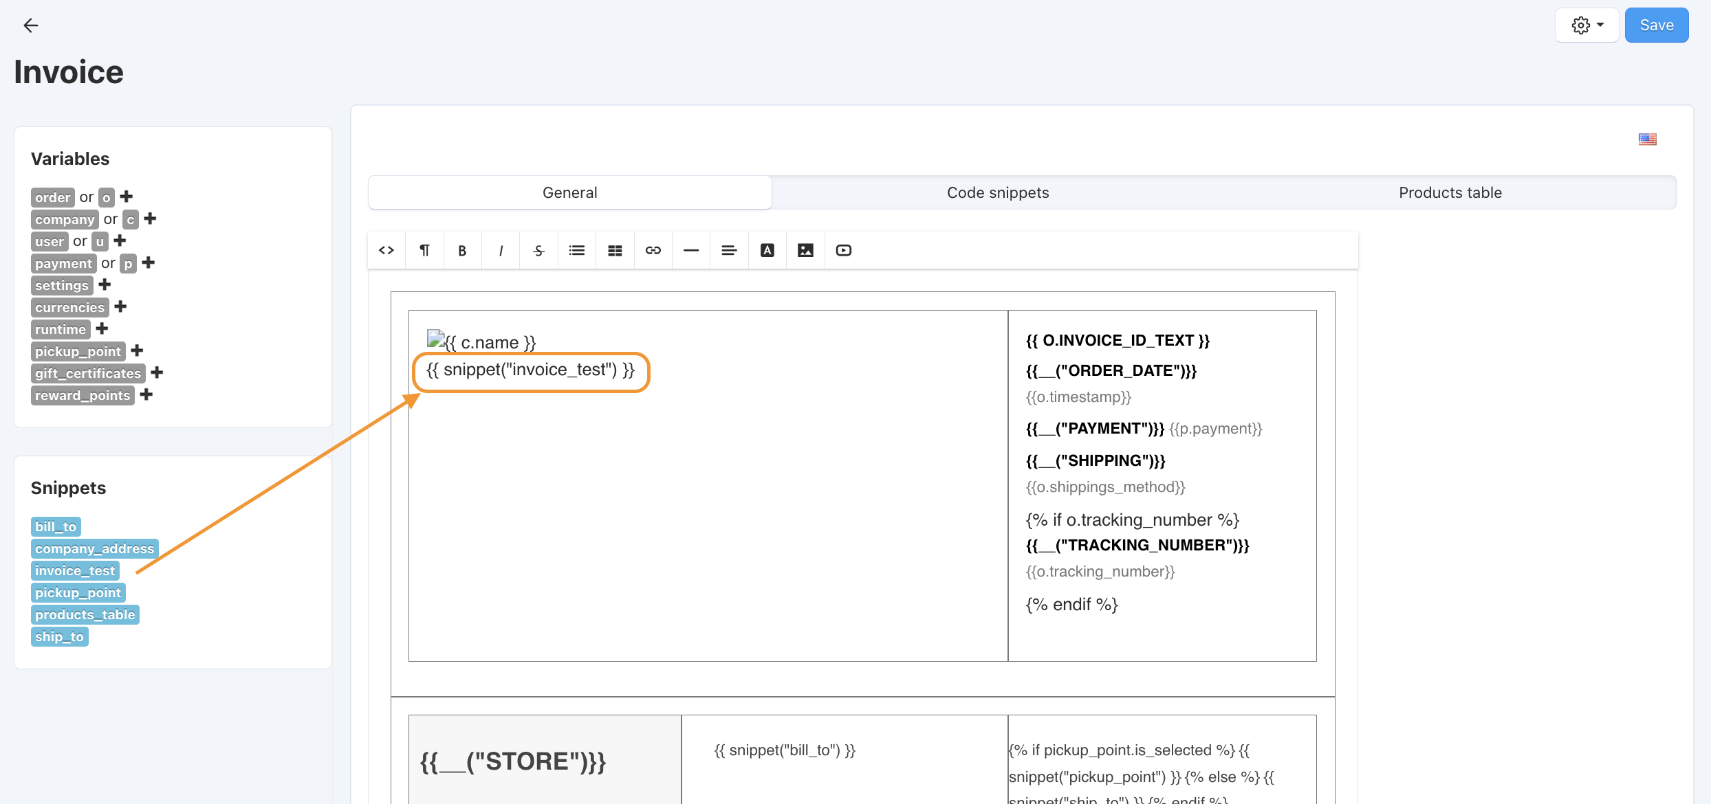Click the payment variable tag
The height and width of the screenshot is (804, 1711).
(63, 263)
